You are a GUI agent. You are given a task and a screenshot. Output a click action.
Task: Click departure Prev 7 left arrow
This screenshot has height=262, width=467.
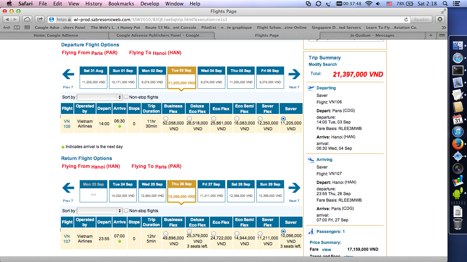(68, 74)
